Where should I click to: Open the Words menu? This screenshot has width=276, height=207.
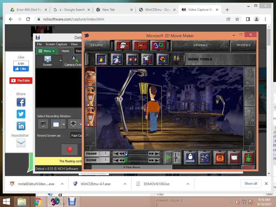(243, 45)
